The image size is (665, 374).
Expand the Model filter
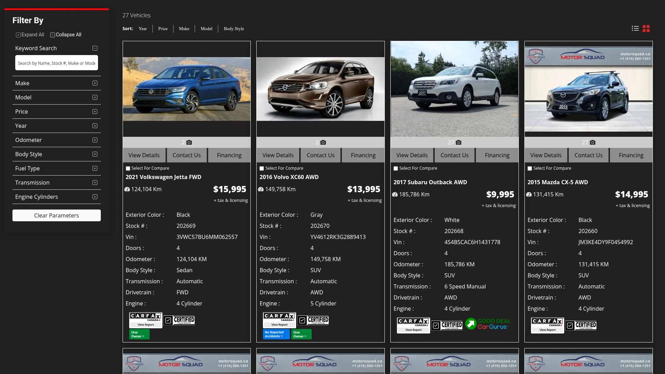(95, 97)
